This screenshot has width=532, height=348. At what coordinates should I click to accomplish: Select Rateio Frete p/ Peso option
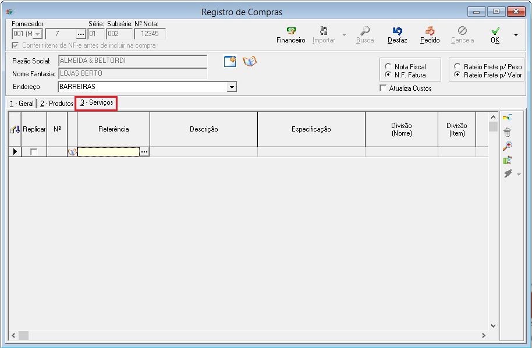pos(457,67)
